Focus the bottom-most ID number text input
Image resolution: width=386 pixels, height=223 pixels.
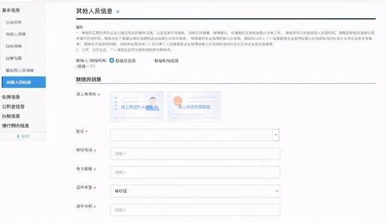click(x=195, y=210)
